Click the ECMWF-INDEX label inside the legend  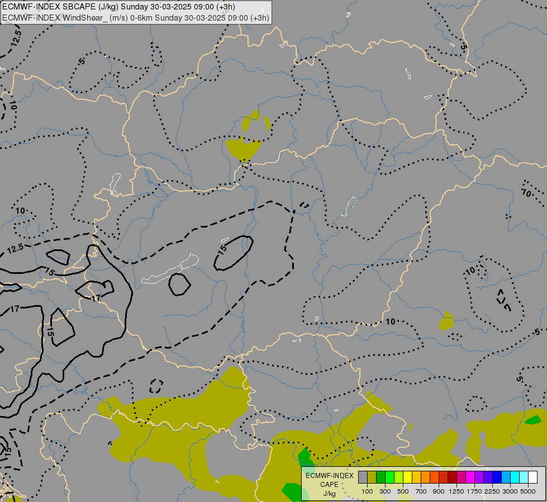(329, 476)
